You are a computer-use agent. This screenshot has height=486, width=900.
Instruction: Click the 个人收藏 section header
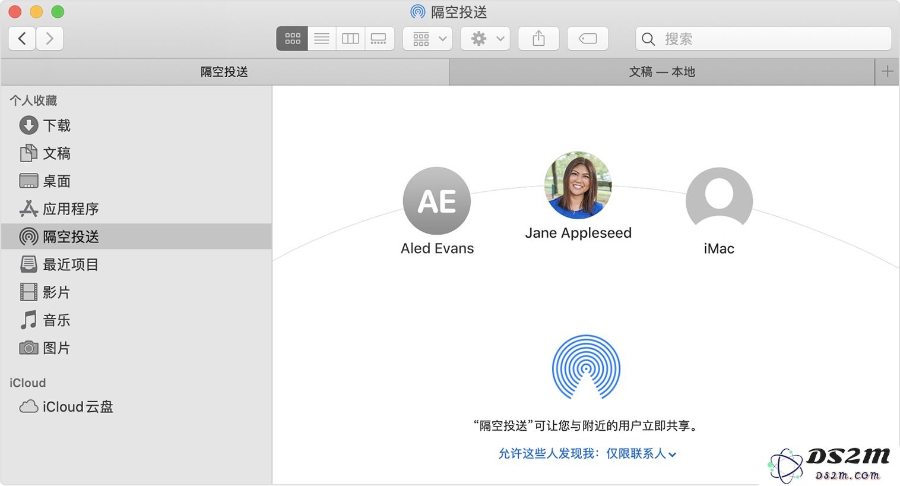[x=33, y=100]
